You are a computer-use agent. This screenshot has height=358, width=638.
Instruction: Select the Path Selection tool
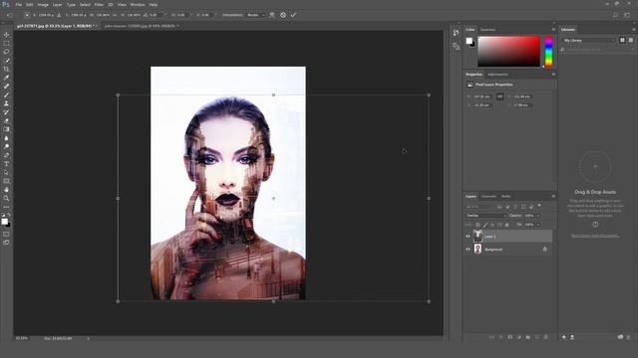[x=6, y=172]
